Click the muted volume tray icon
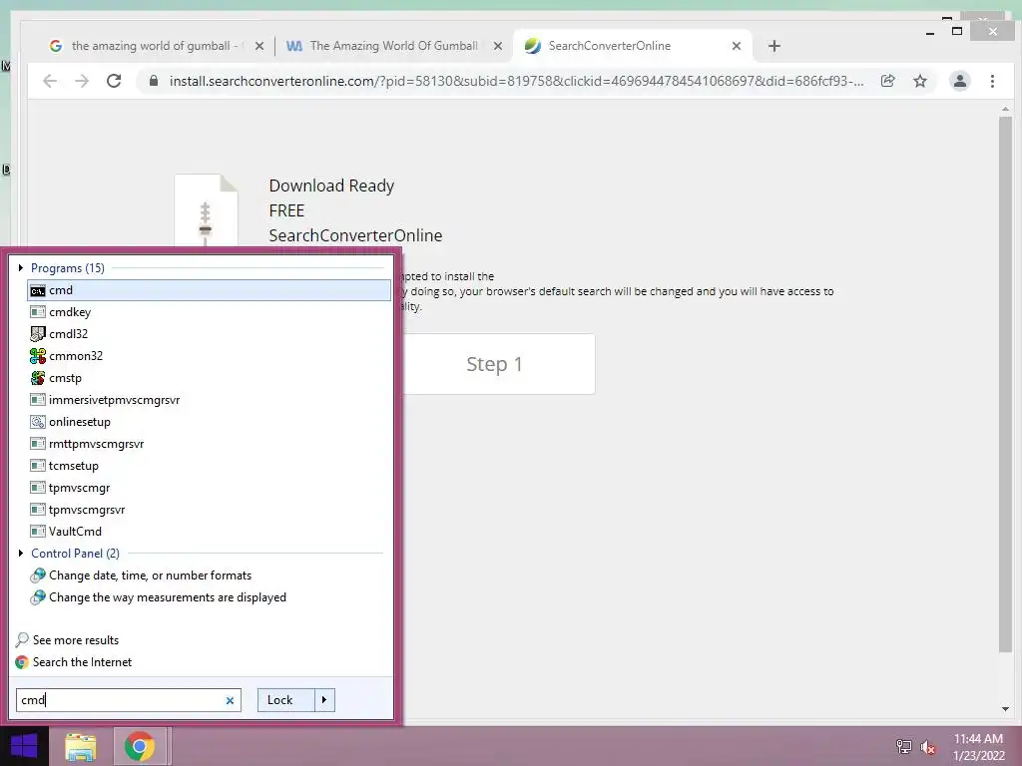The width and height of the screenshot is (1022, 766). click(x=928, y=747)
